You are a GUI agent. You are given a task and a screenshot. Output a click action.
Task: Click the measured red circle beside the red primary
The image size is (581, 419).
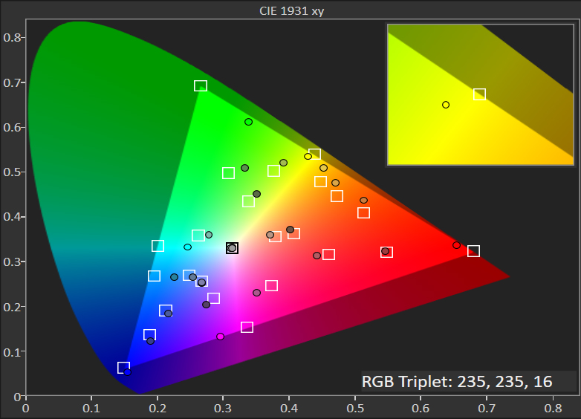(x=456, y=245)
